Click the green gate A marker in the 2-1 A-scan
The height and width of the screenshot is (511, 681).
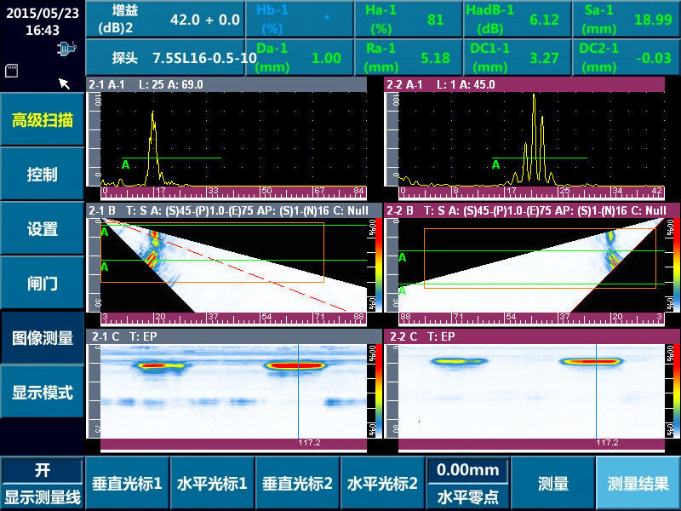125,164
